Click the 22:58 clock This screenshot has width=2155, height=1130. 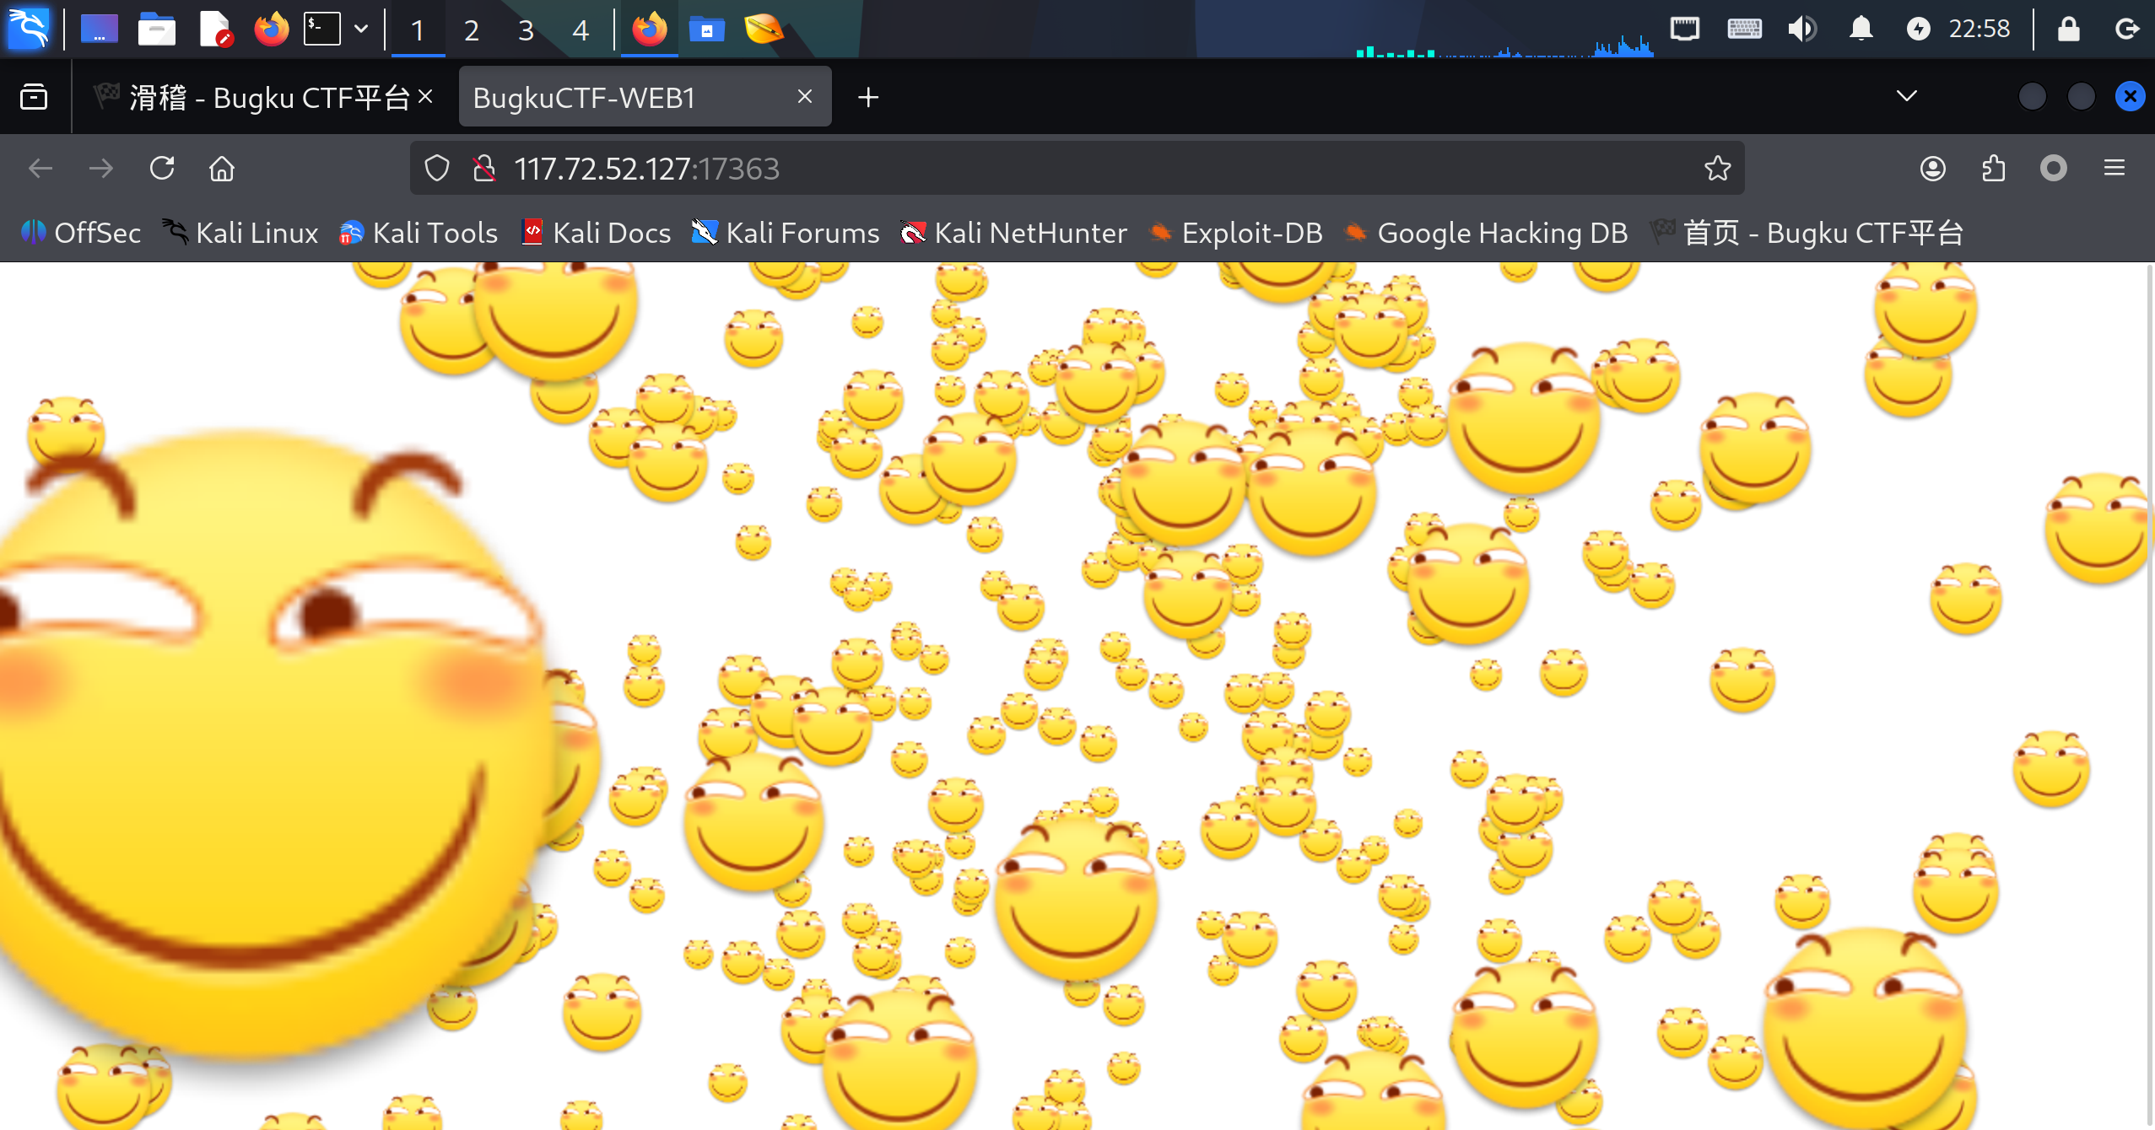[1979, 30]
